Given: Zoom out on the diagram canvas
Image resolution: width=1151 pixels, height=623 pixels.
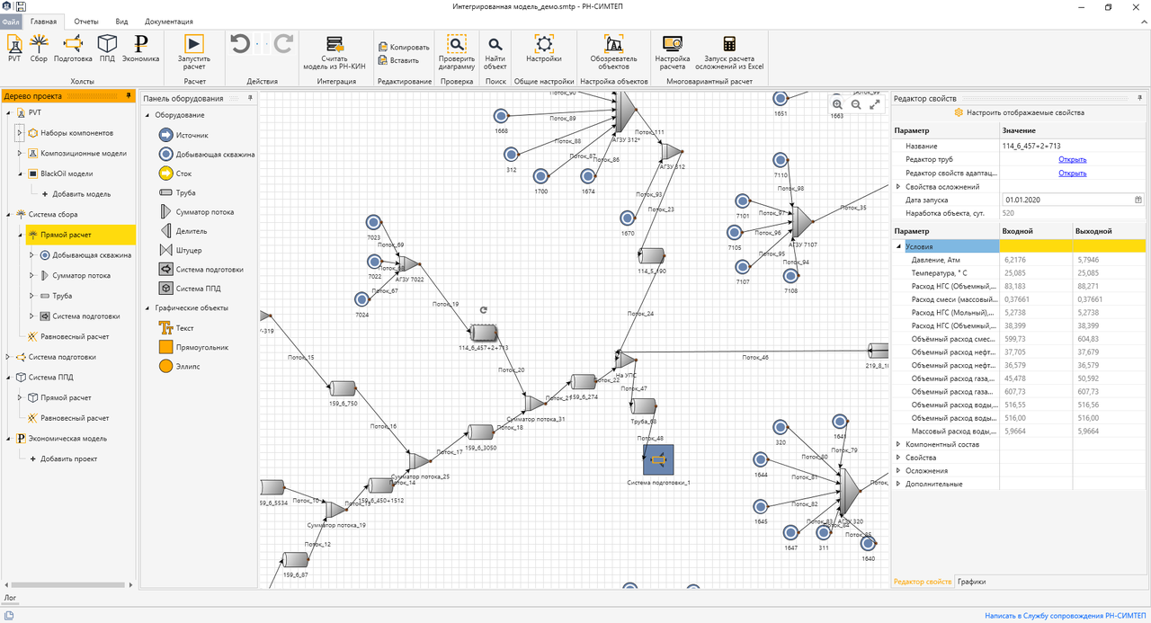Looking at the screenshot, I should coord(856,105).
